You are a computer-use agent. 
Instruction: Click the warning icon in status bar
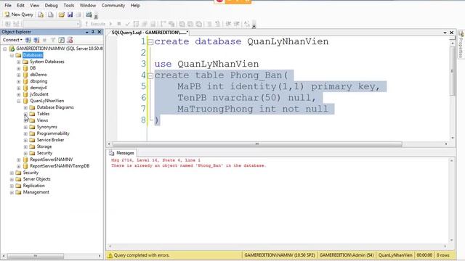coord(110,255)
